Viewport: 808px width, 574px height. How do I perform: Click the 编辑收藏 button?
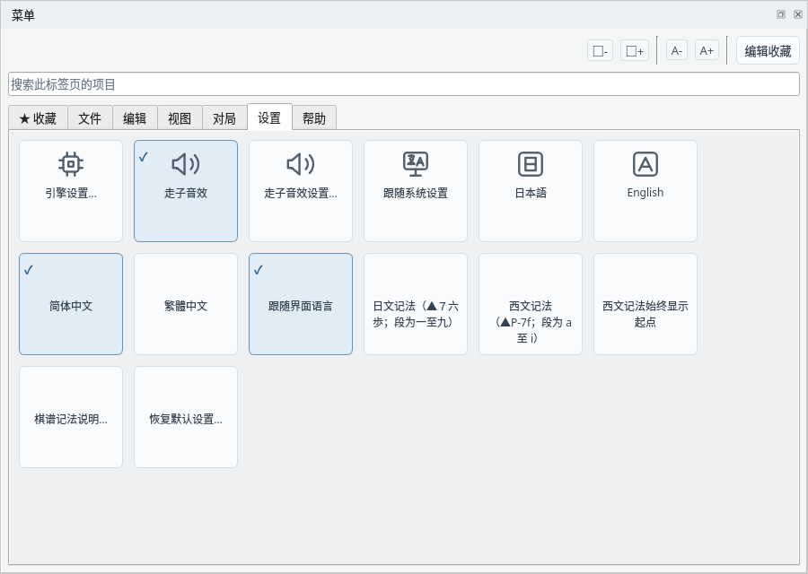768,51
